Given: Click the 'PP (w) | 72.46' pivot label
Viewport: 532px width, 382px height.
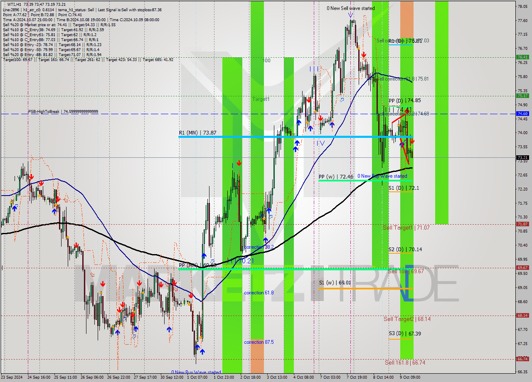Looking at the screenshot, I should point(336,177).
